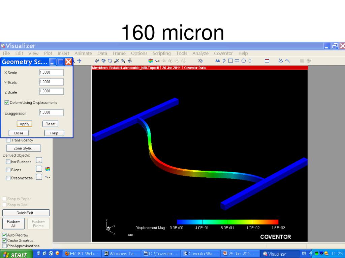345x258 pixels.
Task: Click the X-axis rotate tool icon
Action: (117, 61)
